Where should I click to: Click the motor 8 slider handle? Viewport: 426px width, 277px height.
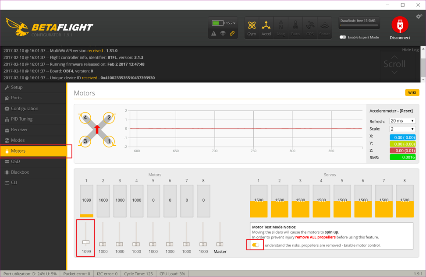point(203,244)
